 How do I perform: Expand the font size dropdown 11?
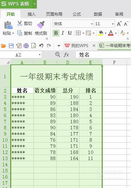tap(113, 24)
